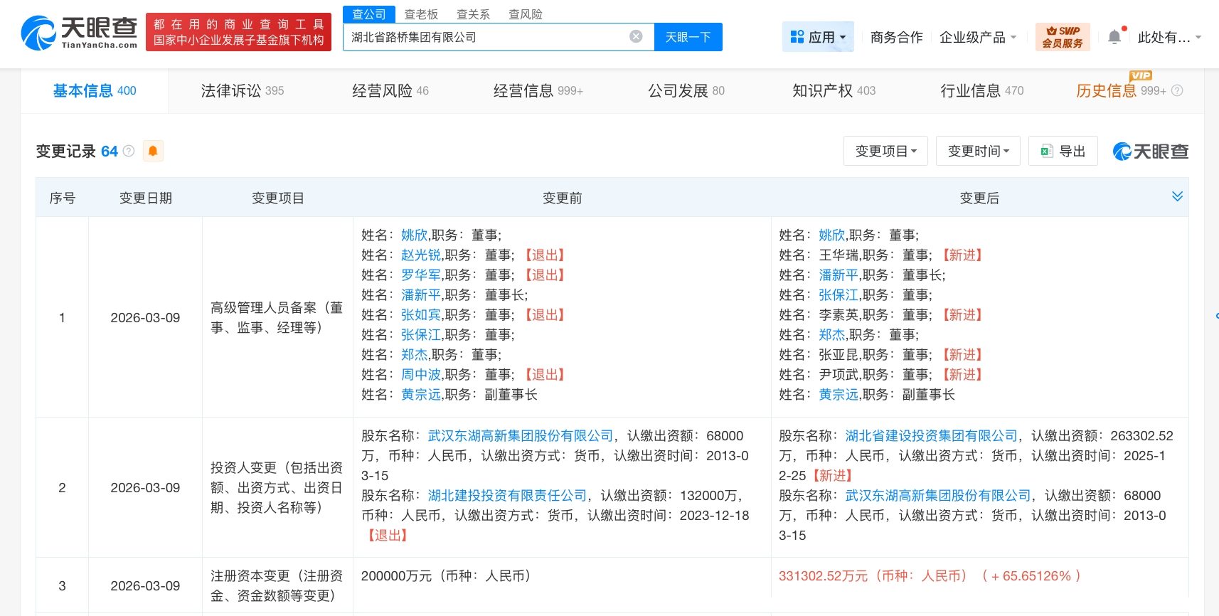Open 黄宗远 link in the 变更后 column
The image size is (1219, 616).
click(x=839, y=394)
